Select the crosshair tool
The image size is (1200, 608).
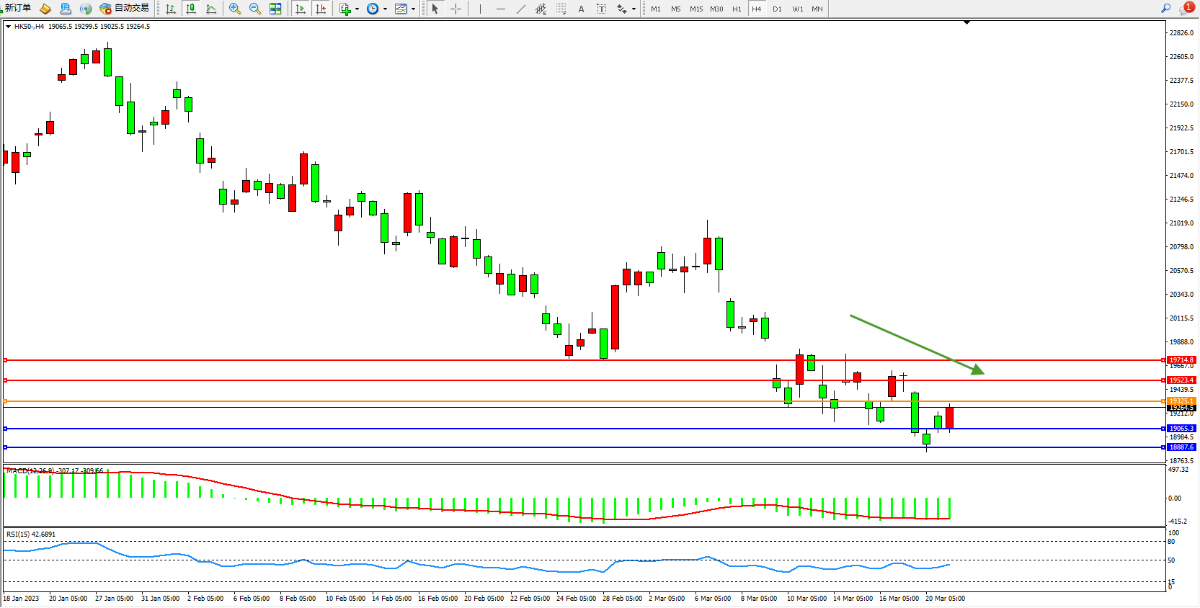click(x=455, y=9)
